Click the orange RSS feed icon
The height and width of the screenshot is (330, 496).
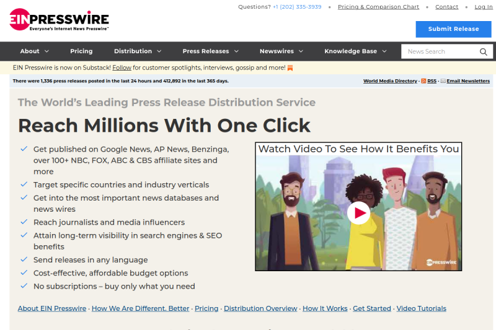pos(423,81)
